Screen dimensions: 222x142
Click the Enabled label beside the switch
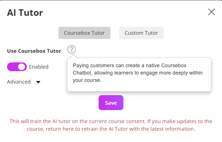click(39, 67)
